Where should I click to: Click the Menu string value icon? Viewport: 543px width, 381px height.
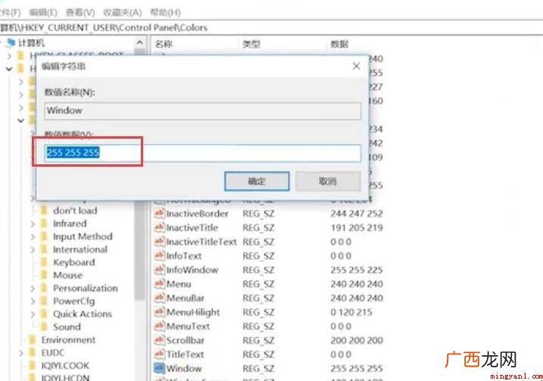pyautogui.click(x=159, y=283)
